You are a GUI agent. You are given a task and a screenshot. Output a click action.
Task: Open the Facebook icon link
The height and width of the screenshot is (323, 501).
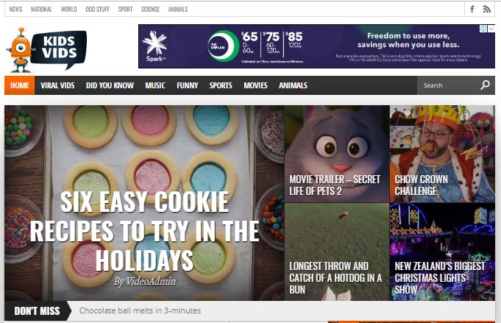pyautogui.click(x=472, y=9)
